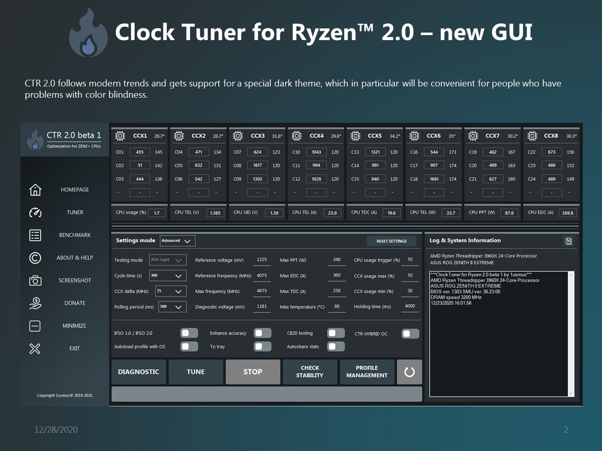Click the Benchmark list icon
Viewport: 602px width, 451px height.
[x=35, y=235]
